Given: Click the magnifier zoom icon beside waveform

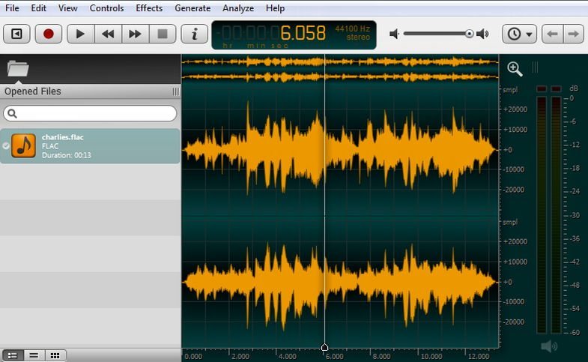Looking at the screenshot, I should (515, 69).
